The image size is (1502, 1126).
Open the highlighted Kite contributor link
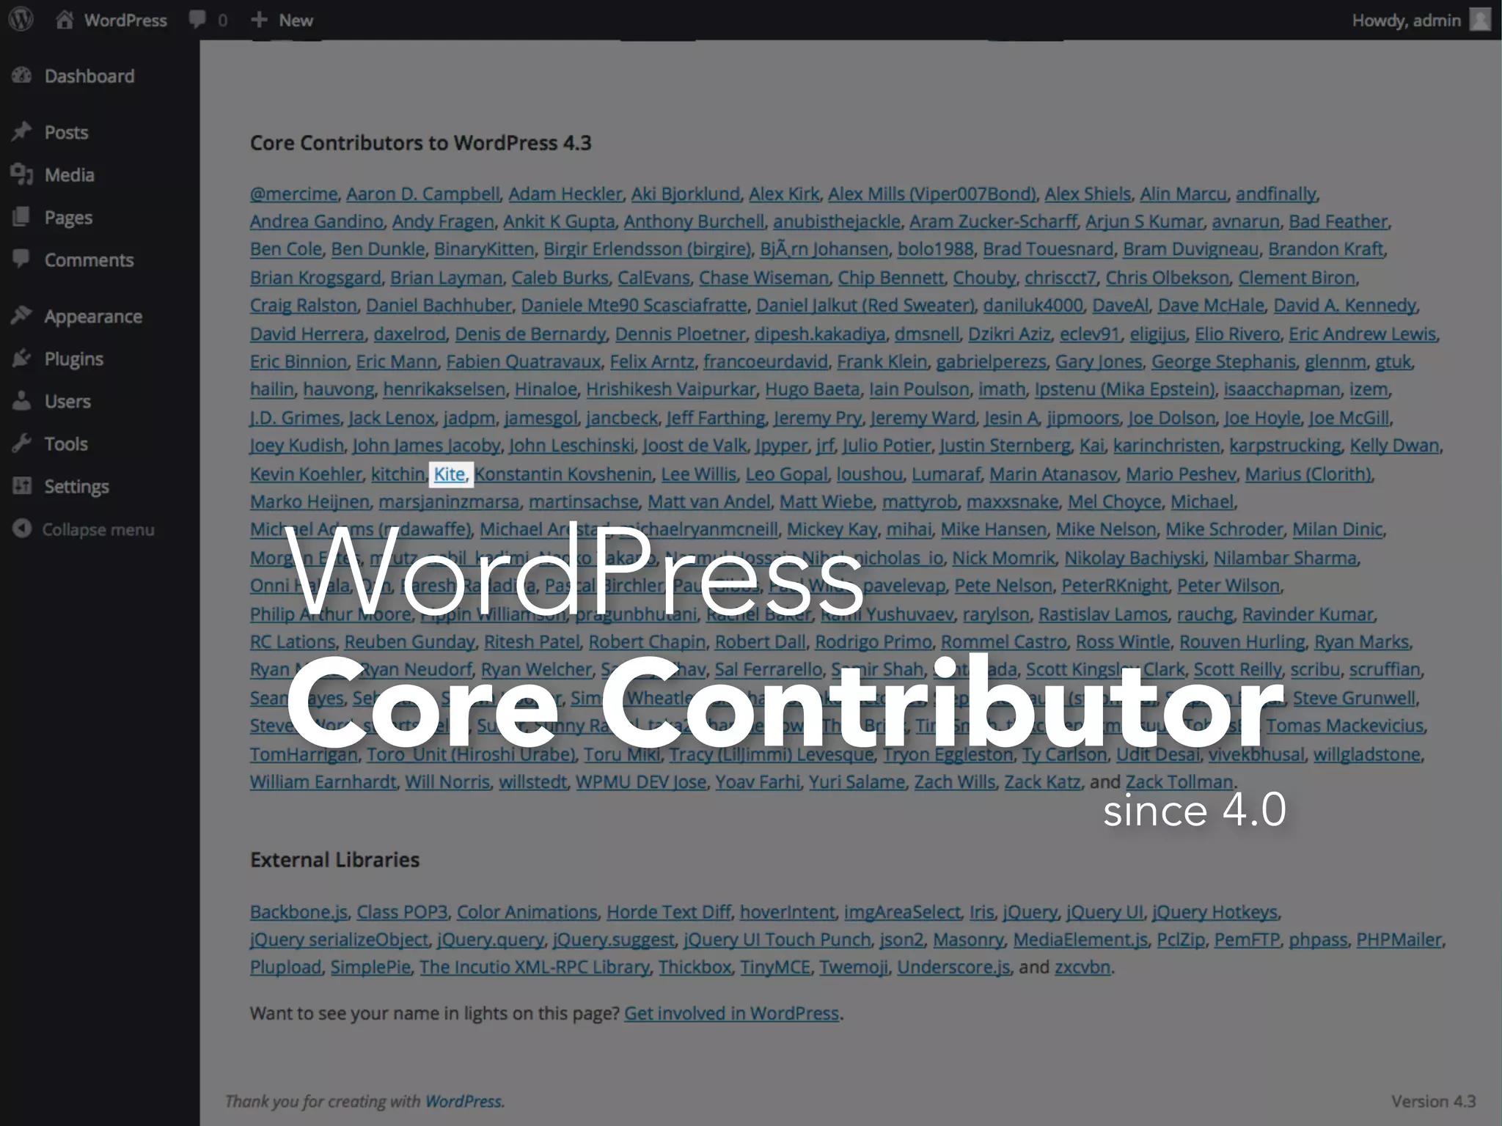coord(450,474)
